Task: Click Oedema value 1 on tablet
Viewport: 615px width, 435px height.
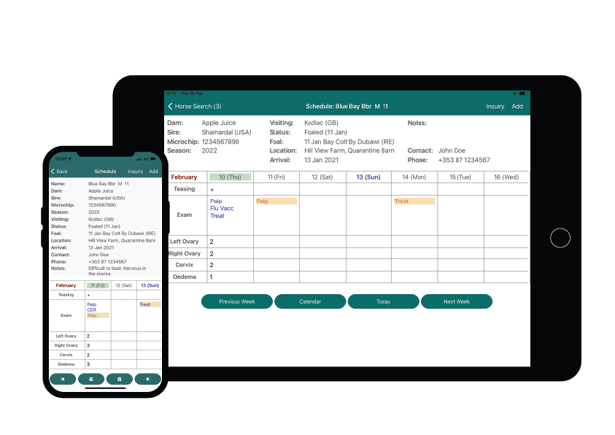Action: 211,277
